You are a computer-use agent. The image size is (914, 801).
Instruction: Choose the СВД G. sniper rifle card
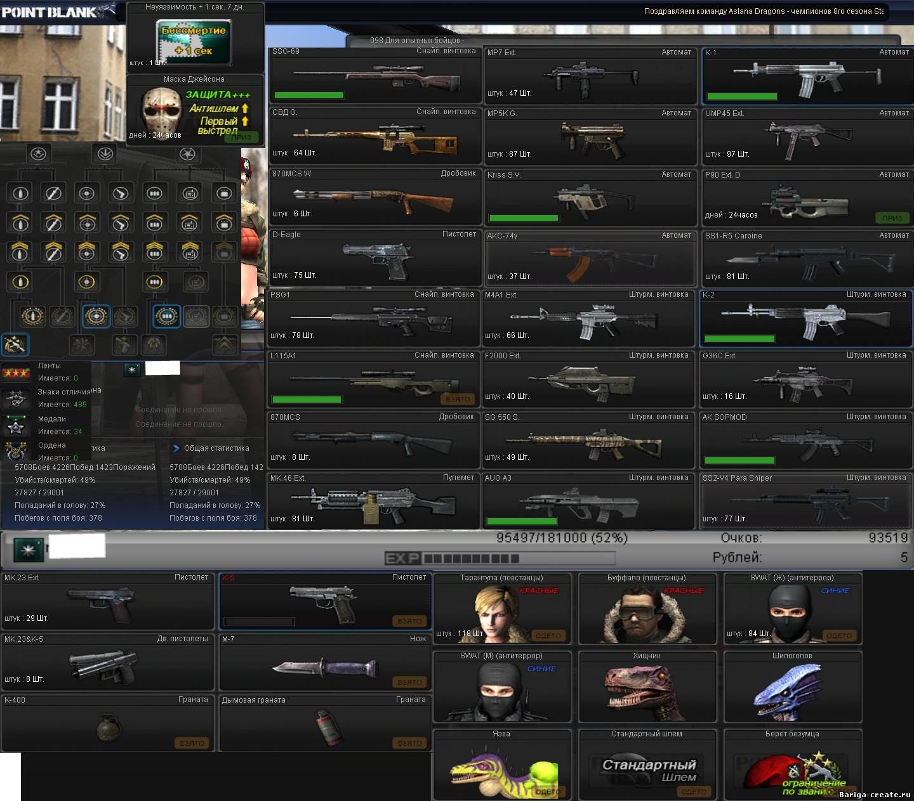374,136
